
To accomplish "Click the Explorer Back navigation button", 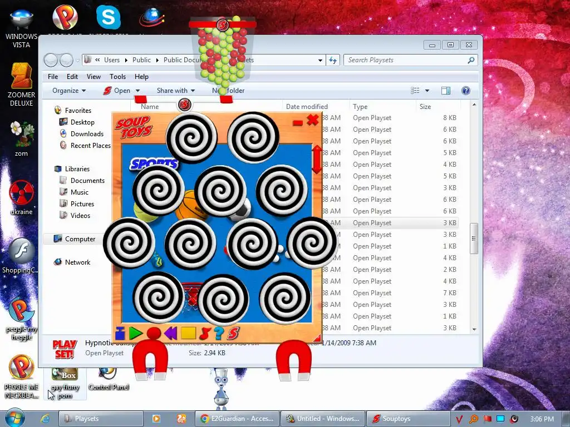I will tap(51, 60).
